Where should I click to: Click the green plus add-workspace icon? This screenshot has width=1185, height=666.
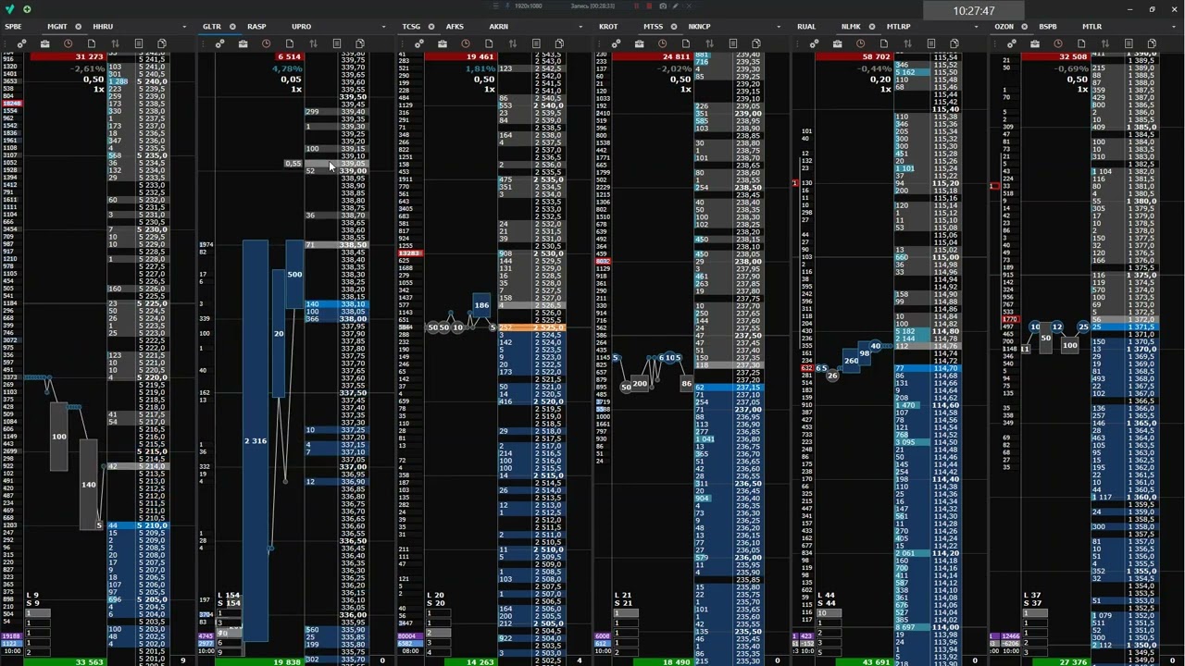[27, 9]
